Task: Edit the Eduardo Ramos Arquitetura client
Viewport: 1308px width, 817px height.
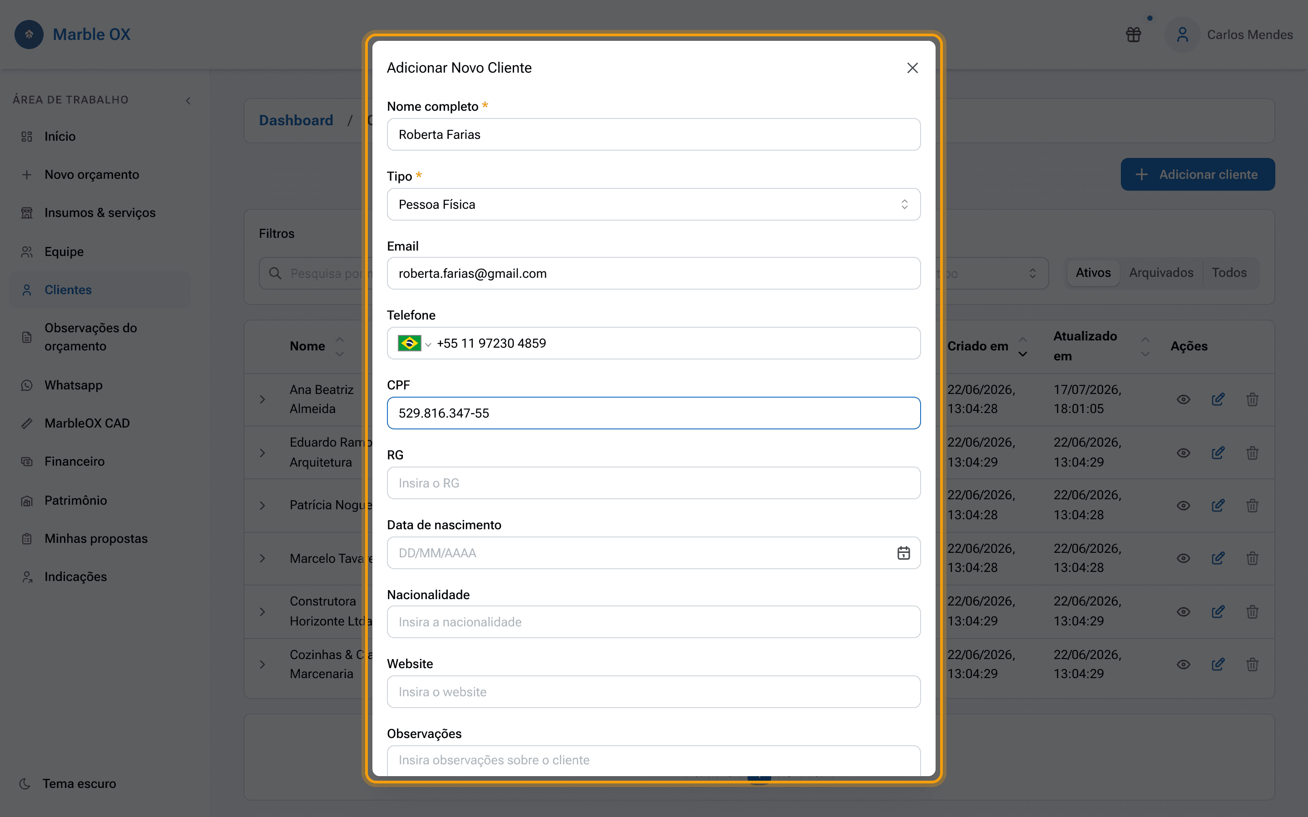Action: click(1218, 453)
